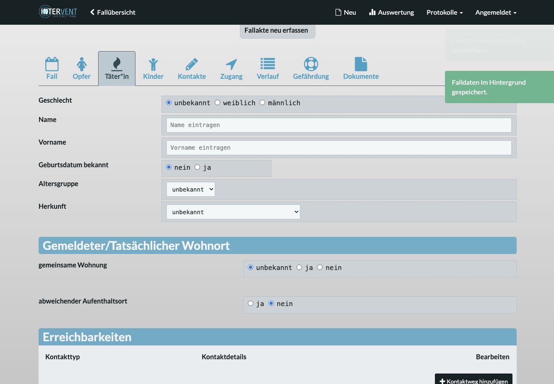Screen dimensions: 554x384
Task: Click the Neu document icon
Action: (x=338, y=12)
